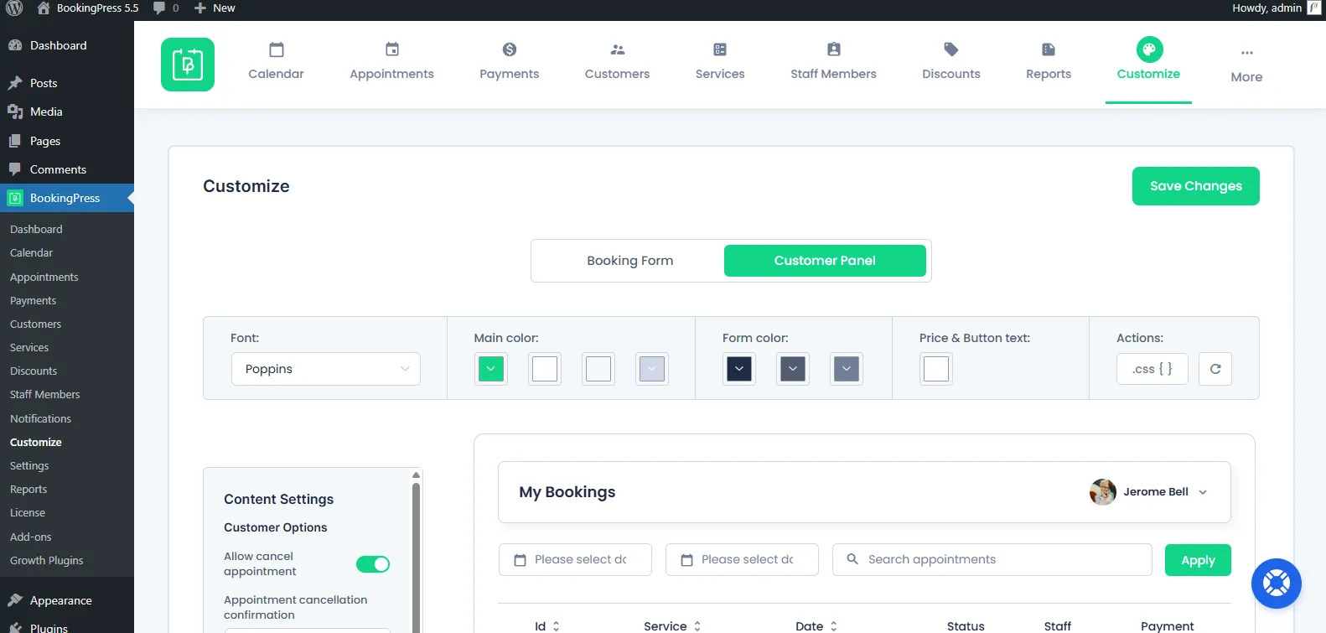
Task: Expand the Jerome Bell user menu
Action: (1203, 492)
